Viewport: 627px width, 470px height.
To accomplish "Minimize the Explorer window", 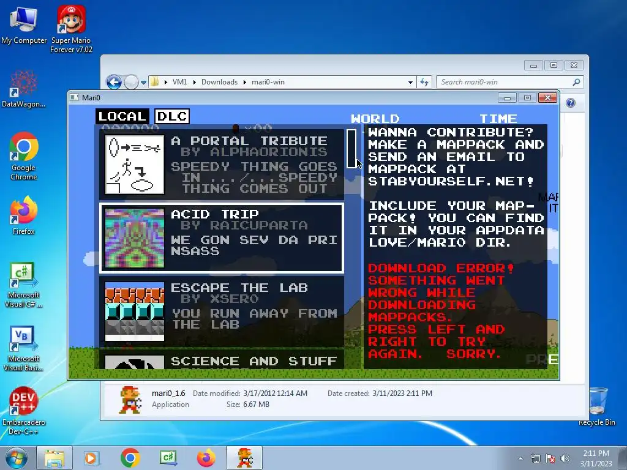I will coord(533,65).
